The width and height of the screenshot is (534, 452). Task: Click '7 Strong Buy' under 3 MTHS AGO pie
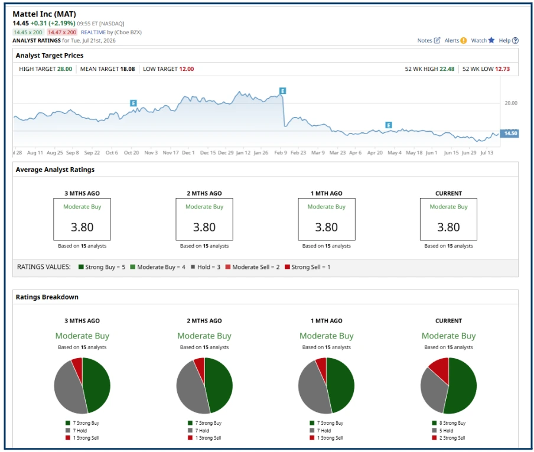(82, 423)
